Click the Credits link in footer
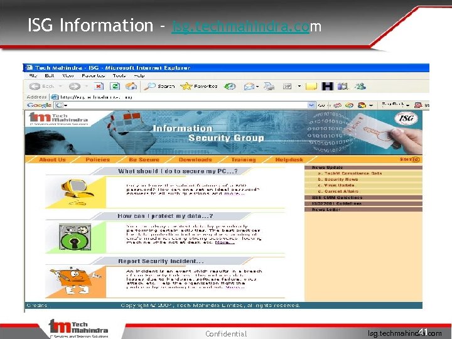The width and height of the screenshot is (452, 339). (36, 305)
